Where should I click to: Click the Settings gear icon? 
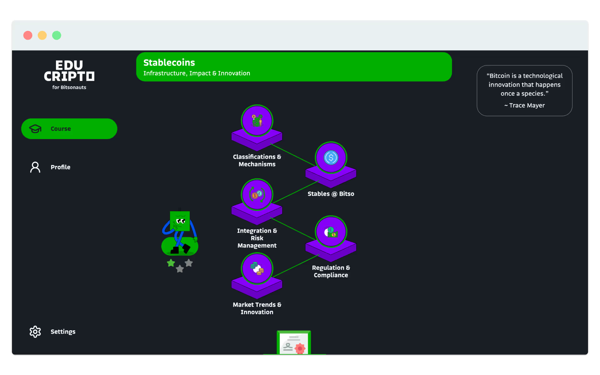(35, 332)
